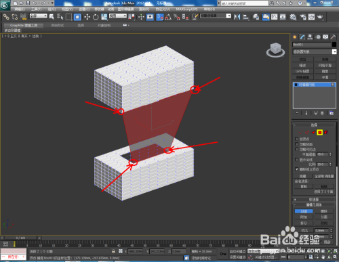
Task: Click Mirror tool in main toolbar
Action: click(x=237, y=17)
